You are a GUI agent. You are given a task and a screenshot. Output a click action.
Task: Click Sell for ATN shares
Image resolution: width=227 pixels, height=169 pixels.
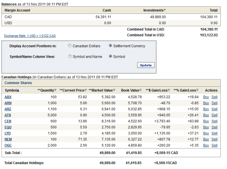coord(214,115)
